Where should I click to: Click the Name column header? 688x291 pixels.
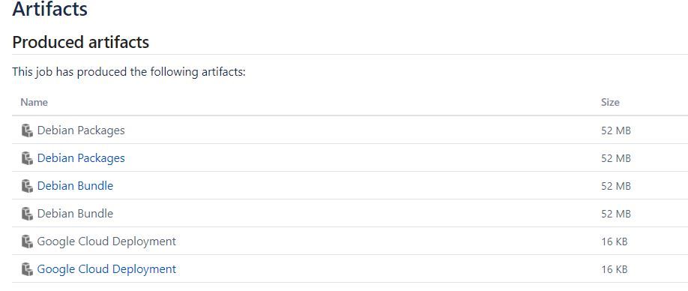click(x=34, y=102)
